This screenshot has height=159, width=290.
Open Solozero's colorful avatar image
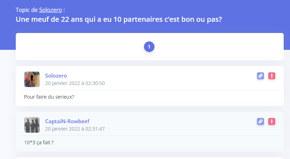(32, 79)
